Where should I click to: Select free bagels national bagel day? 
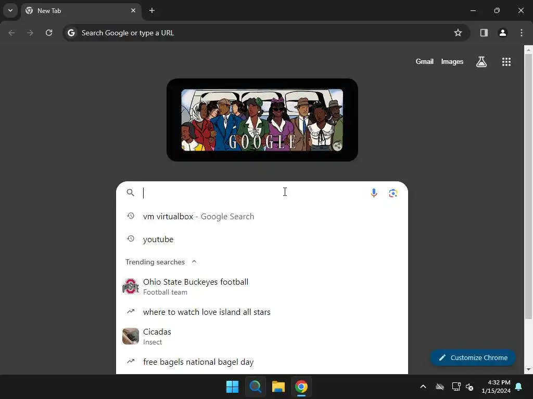coord(262,362)
